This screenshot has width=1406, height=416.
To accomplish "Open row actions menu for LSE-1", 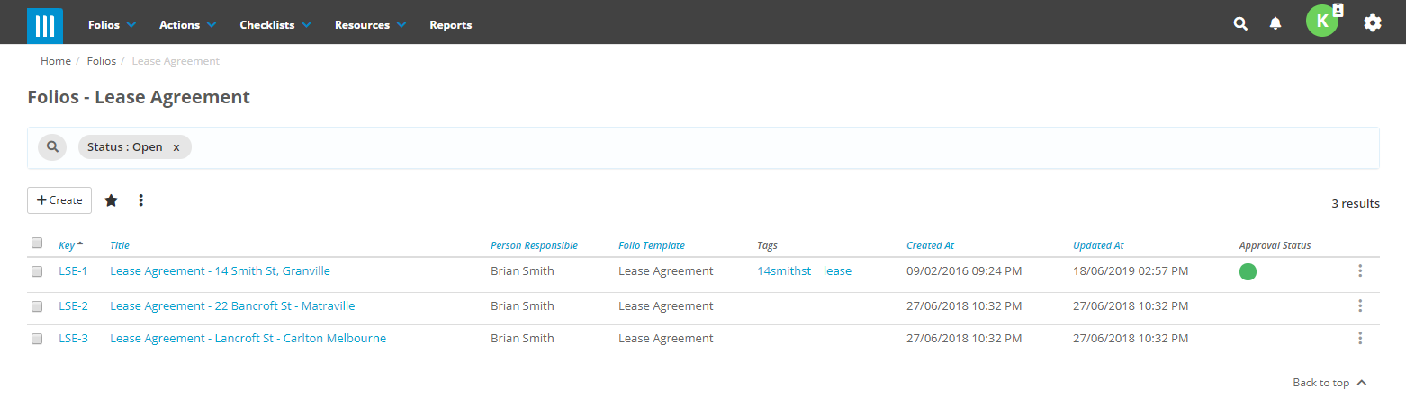I will click(x=1359, y=271).
